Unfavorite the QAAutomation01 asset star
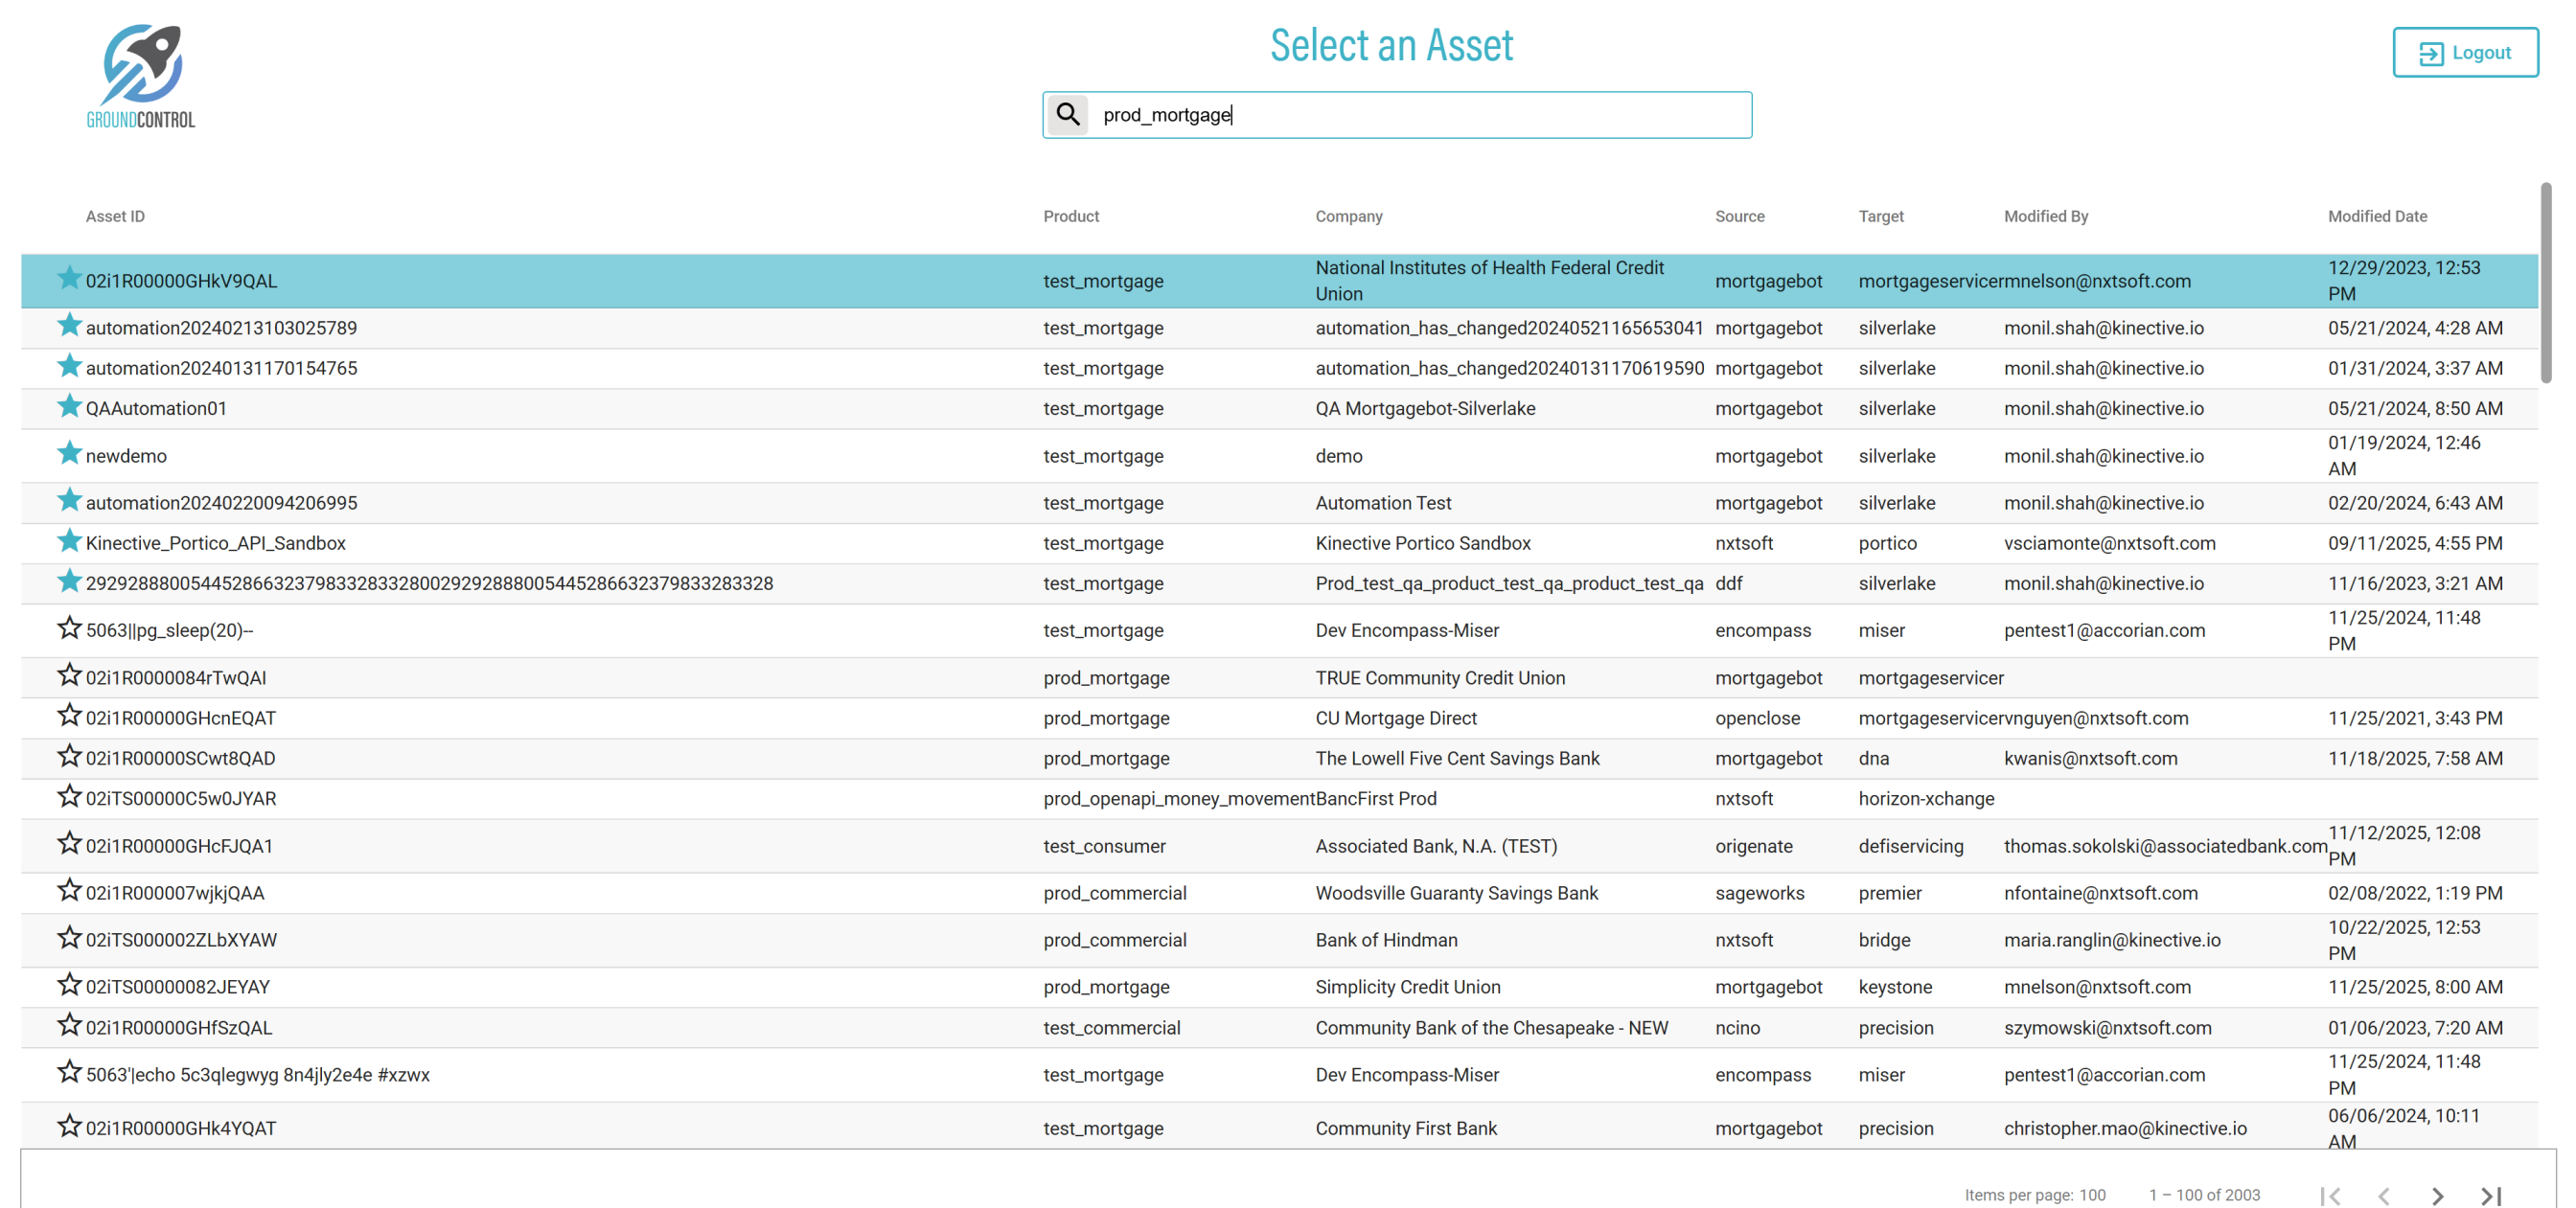This screenshot has height=1208, width=2576. tap(68, 407)
